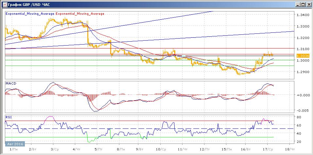Click the 1.3400 price axis label

[303, 15]
